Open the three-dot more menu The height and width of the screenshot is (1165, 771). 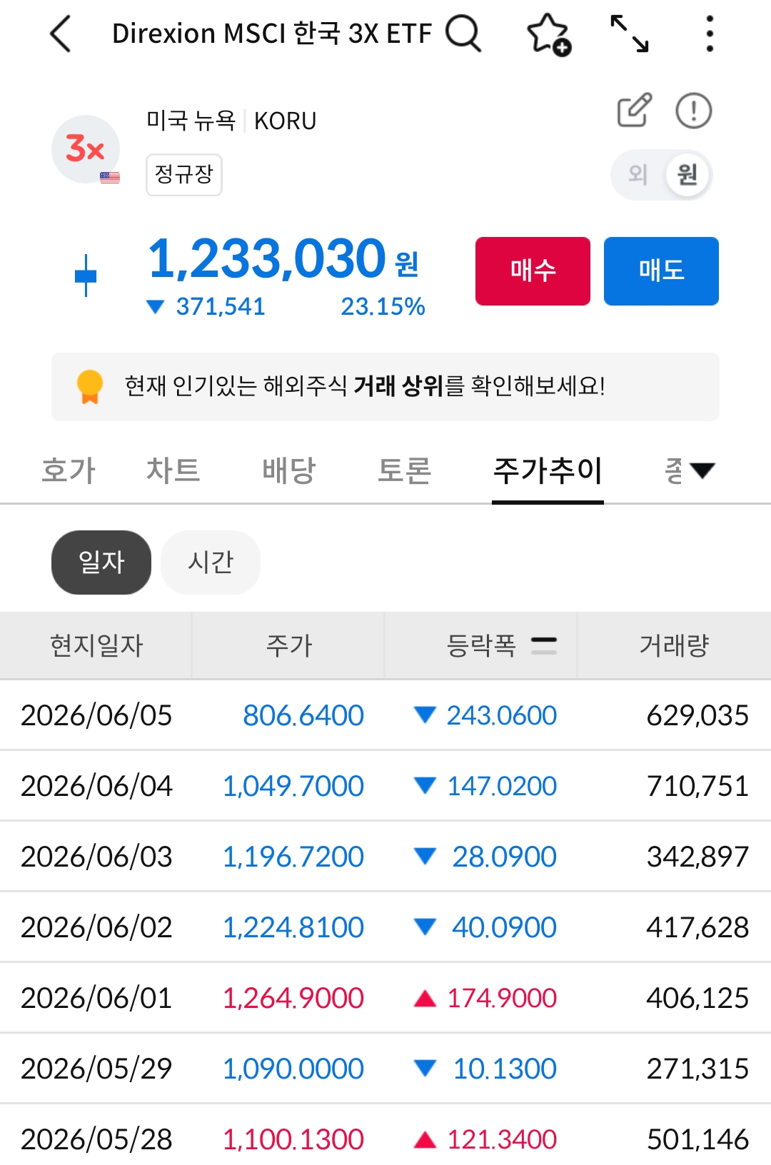pyautogui.click(x=709, y=34)
